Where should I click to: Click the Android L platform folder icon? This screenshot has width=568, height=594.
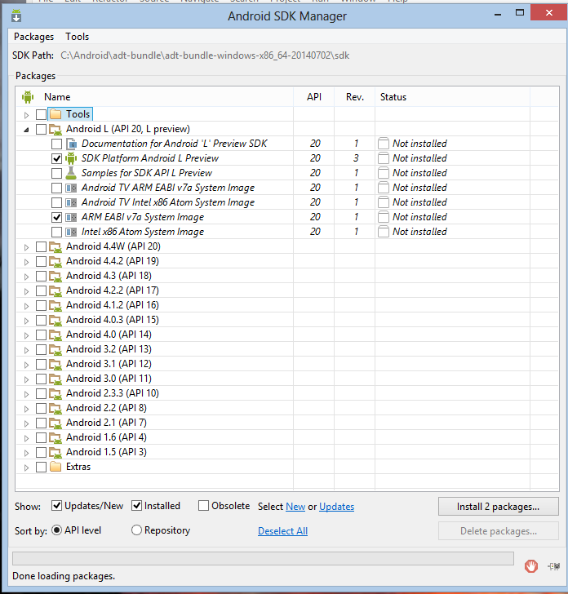click(55, 129)
